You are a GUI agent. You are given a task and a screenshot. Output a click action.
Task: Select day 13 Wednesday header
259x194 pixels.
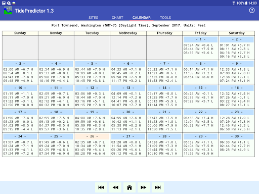click(128, 88)
